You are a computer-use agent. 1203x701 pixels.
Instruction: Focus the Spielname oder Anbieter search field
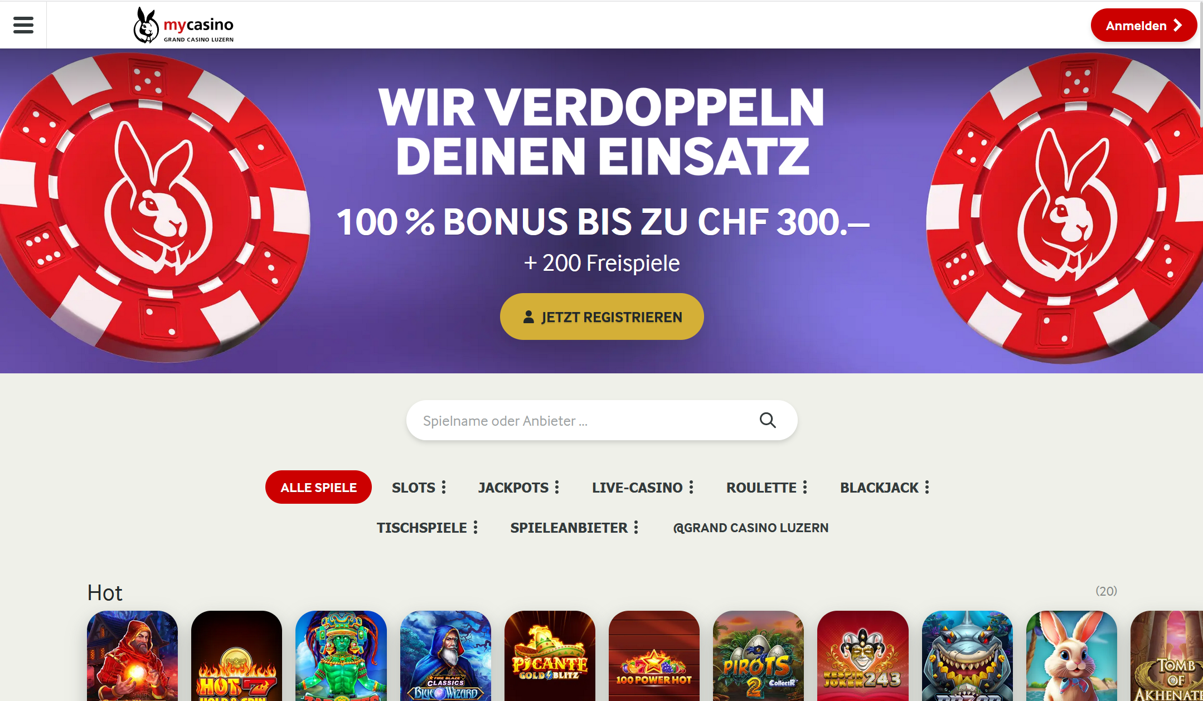[x=583, y=420]
